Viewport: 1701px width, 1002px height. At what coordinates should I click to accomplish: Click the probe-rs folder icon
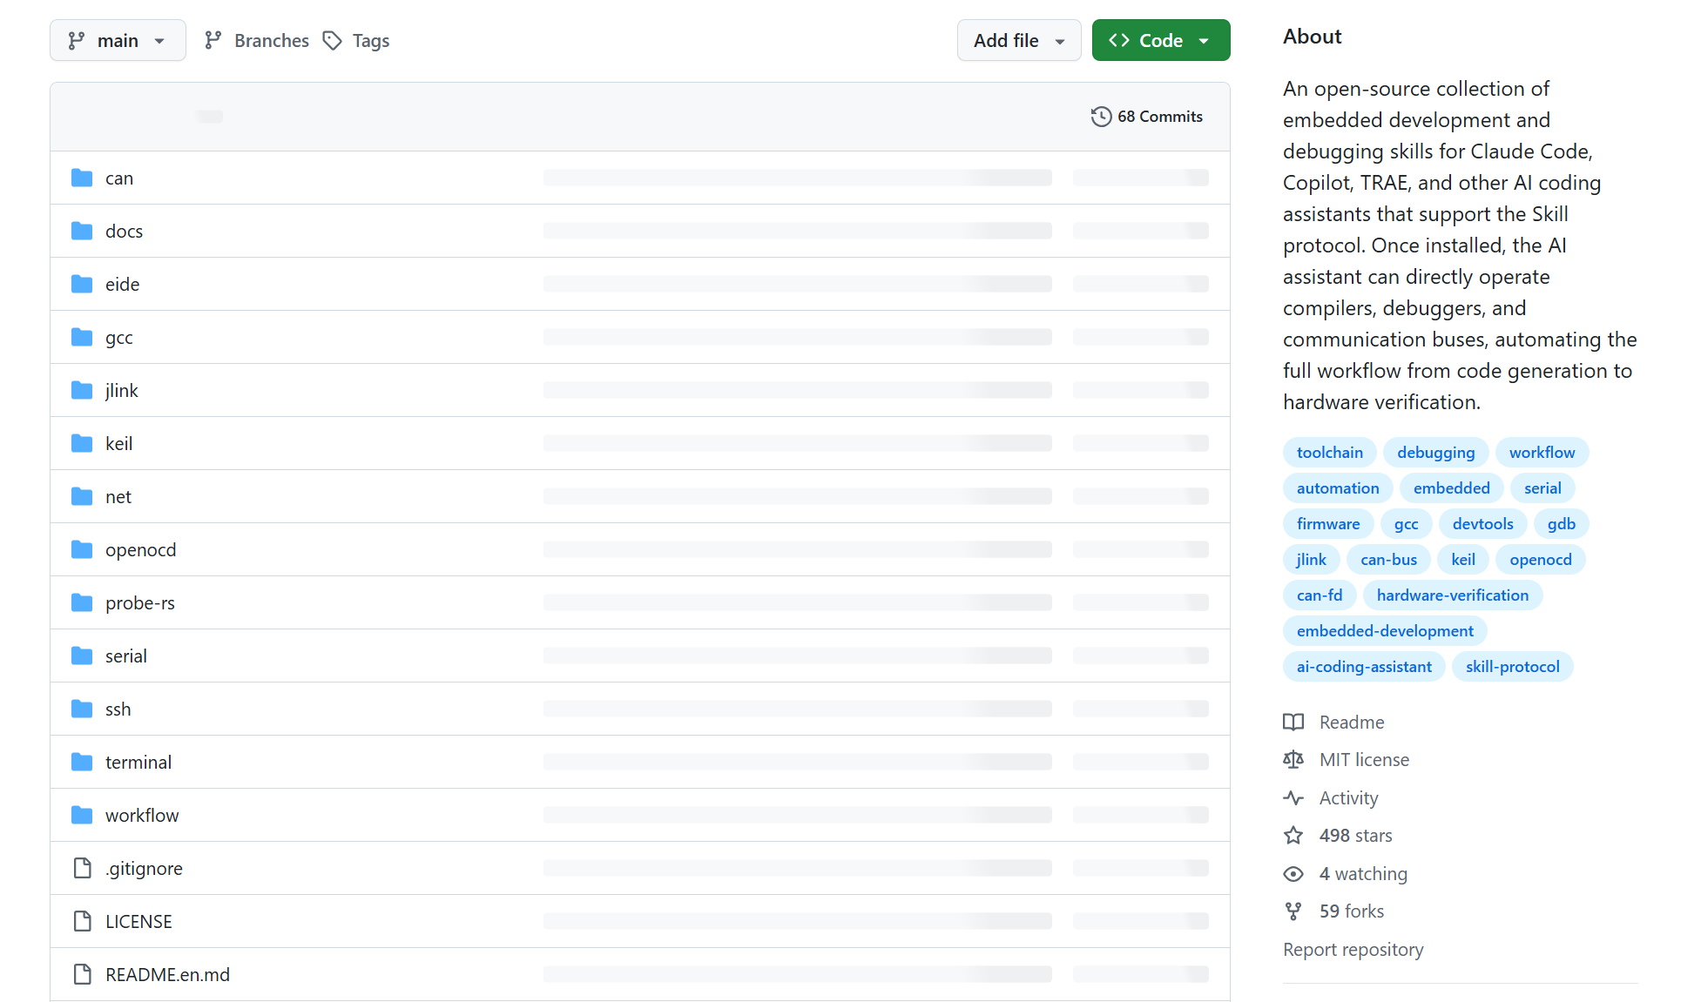[x=82, y=603]
